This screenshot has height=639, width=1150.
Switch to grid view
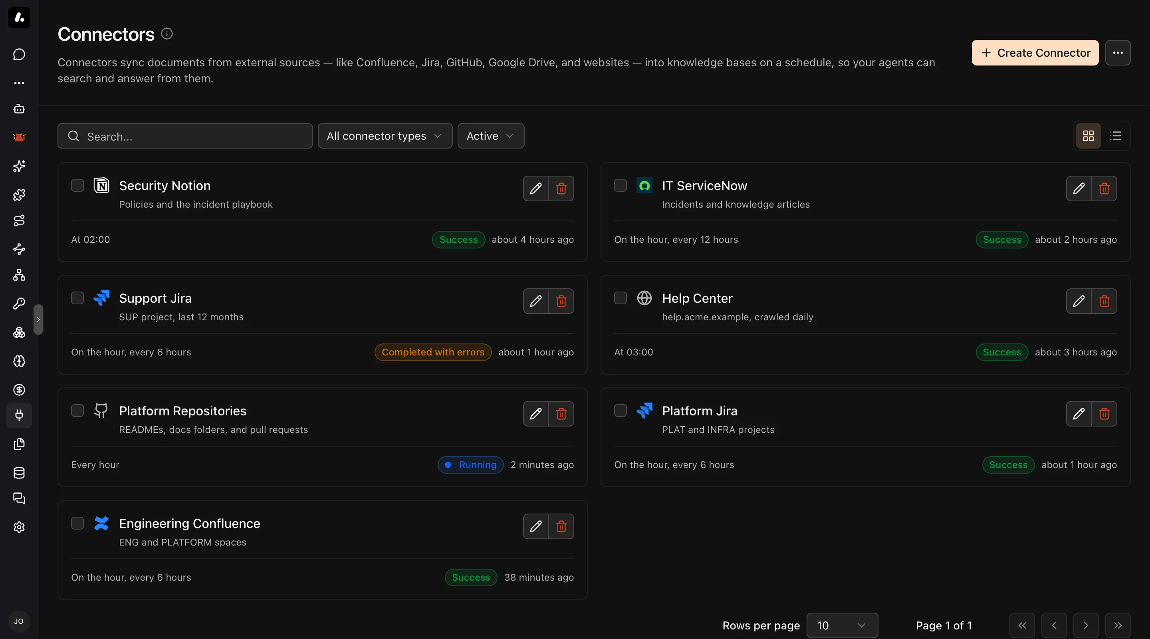click(1089, 136)
